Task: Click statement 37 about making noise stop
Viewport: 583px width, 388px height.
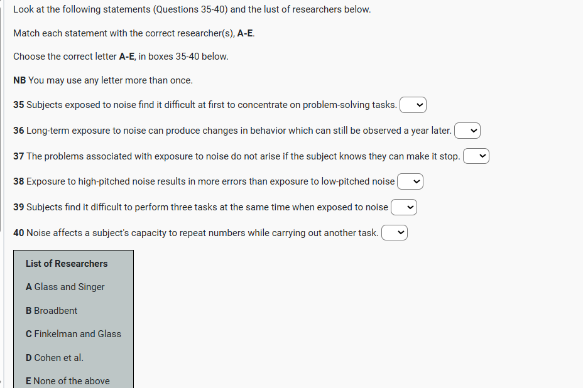Action: click(237, 156)
